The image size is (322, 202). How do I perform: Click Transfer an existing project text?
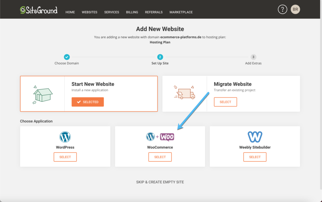235,90
